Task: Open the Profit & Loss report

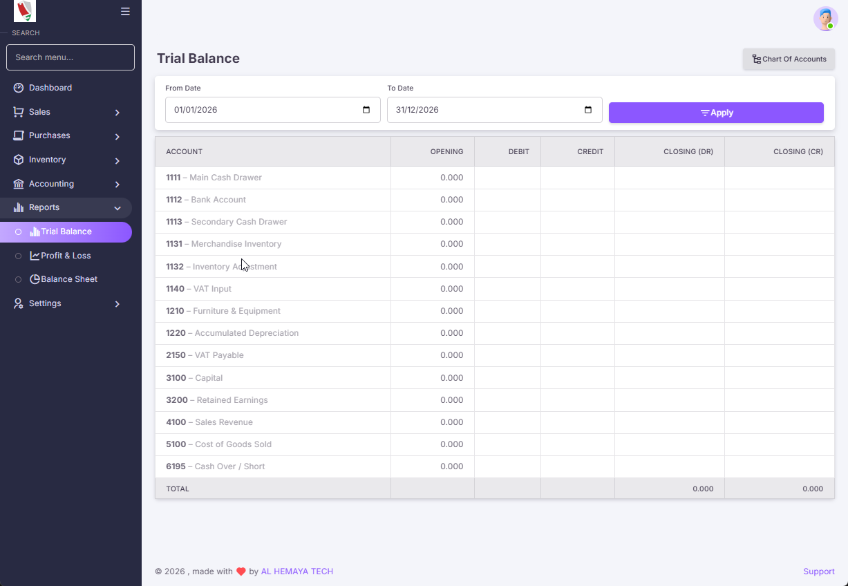Action: (x=66, y=256)
